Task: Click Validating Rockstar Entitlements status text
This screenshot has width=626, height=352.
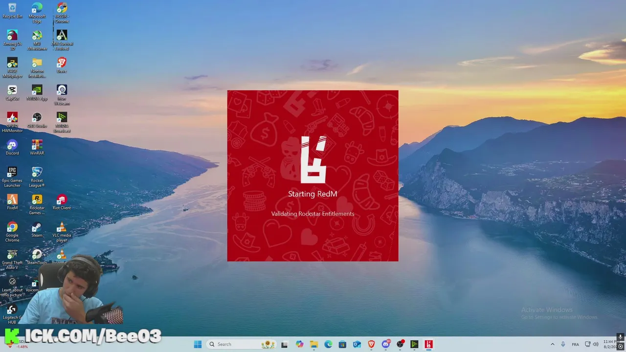Action: click(313, 214)
